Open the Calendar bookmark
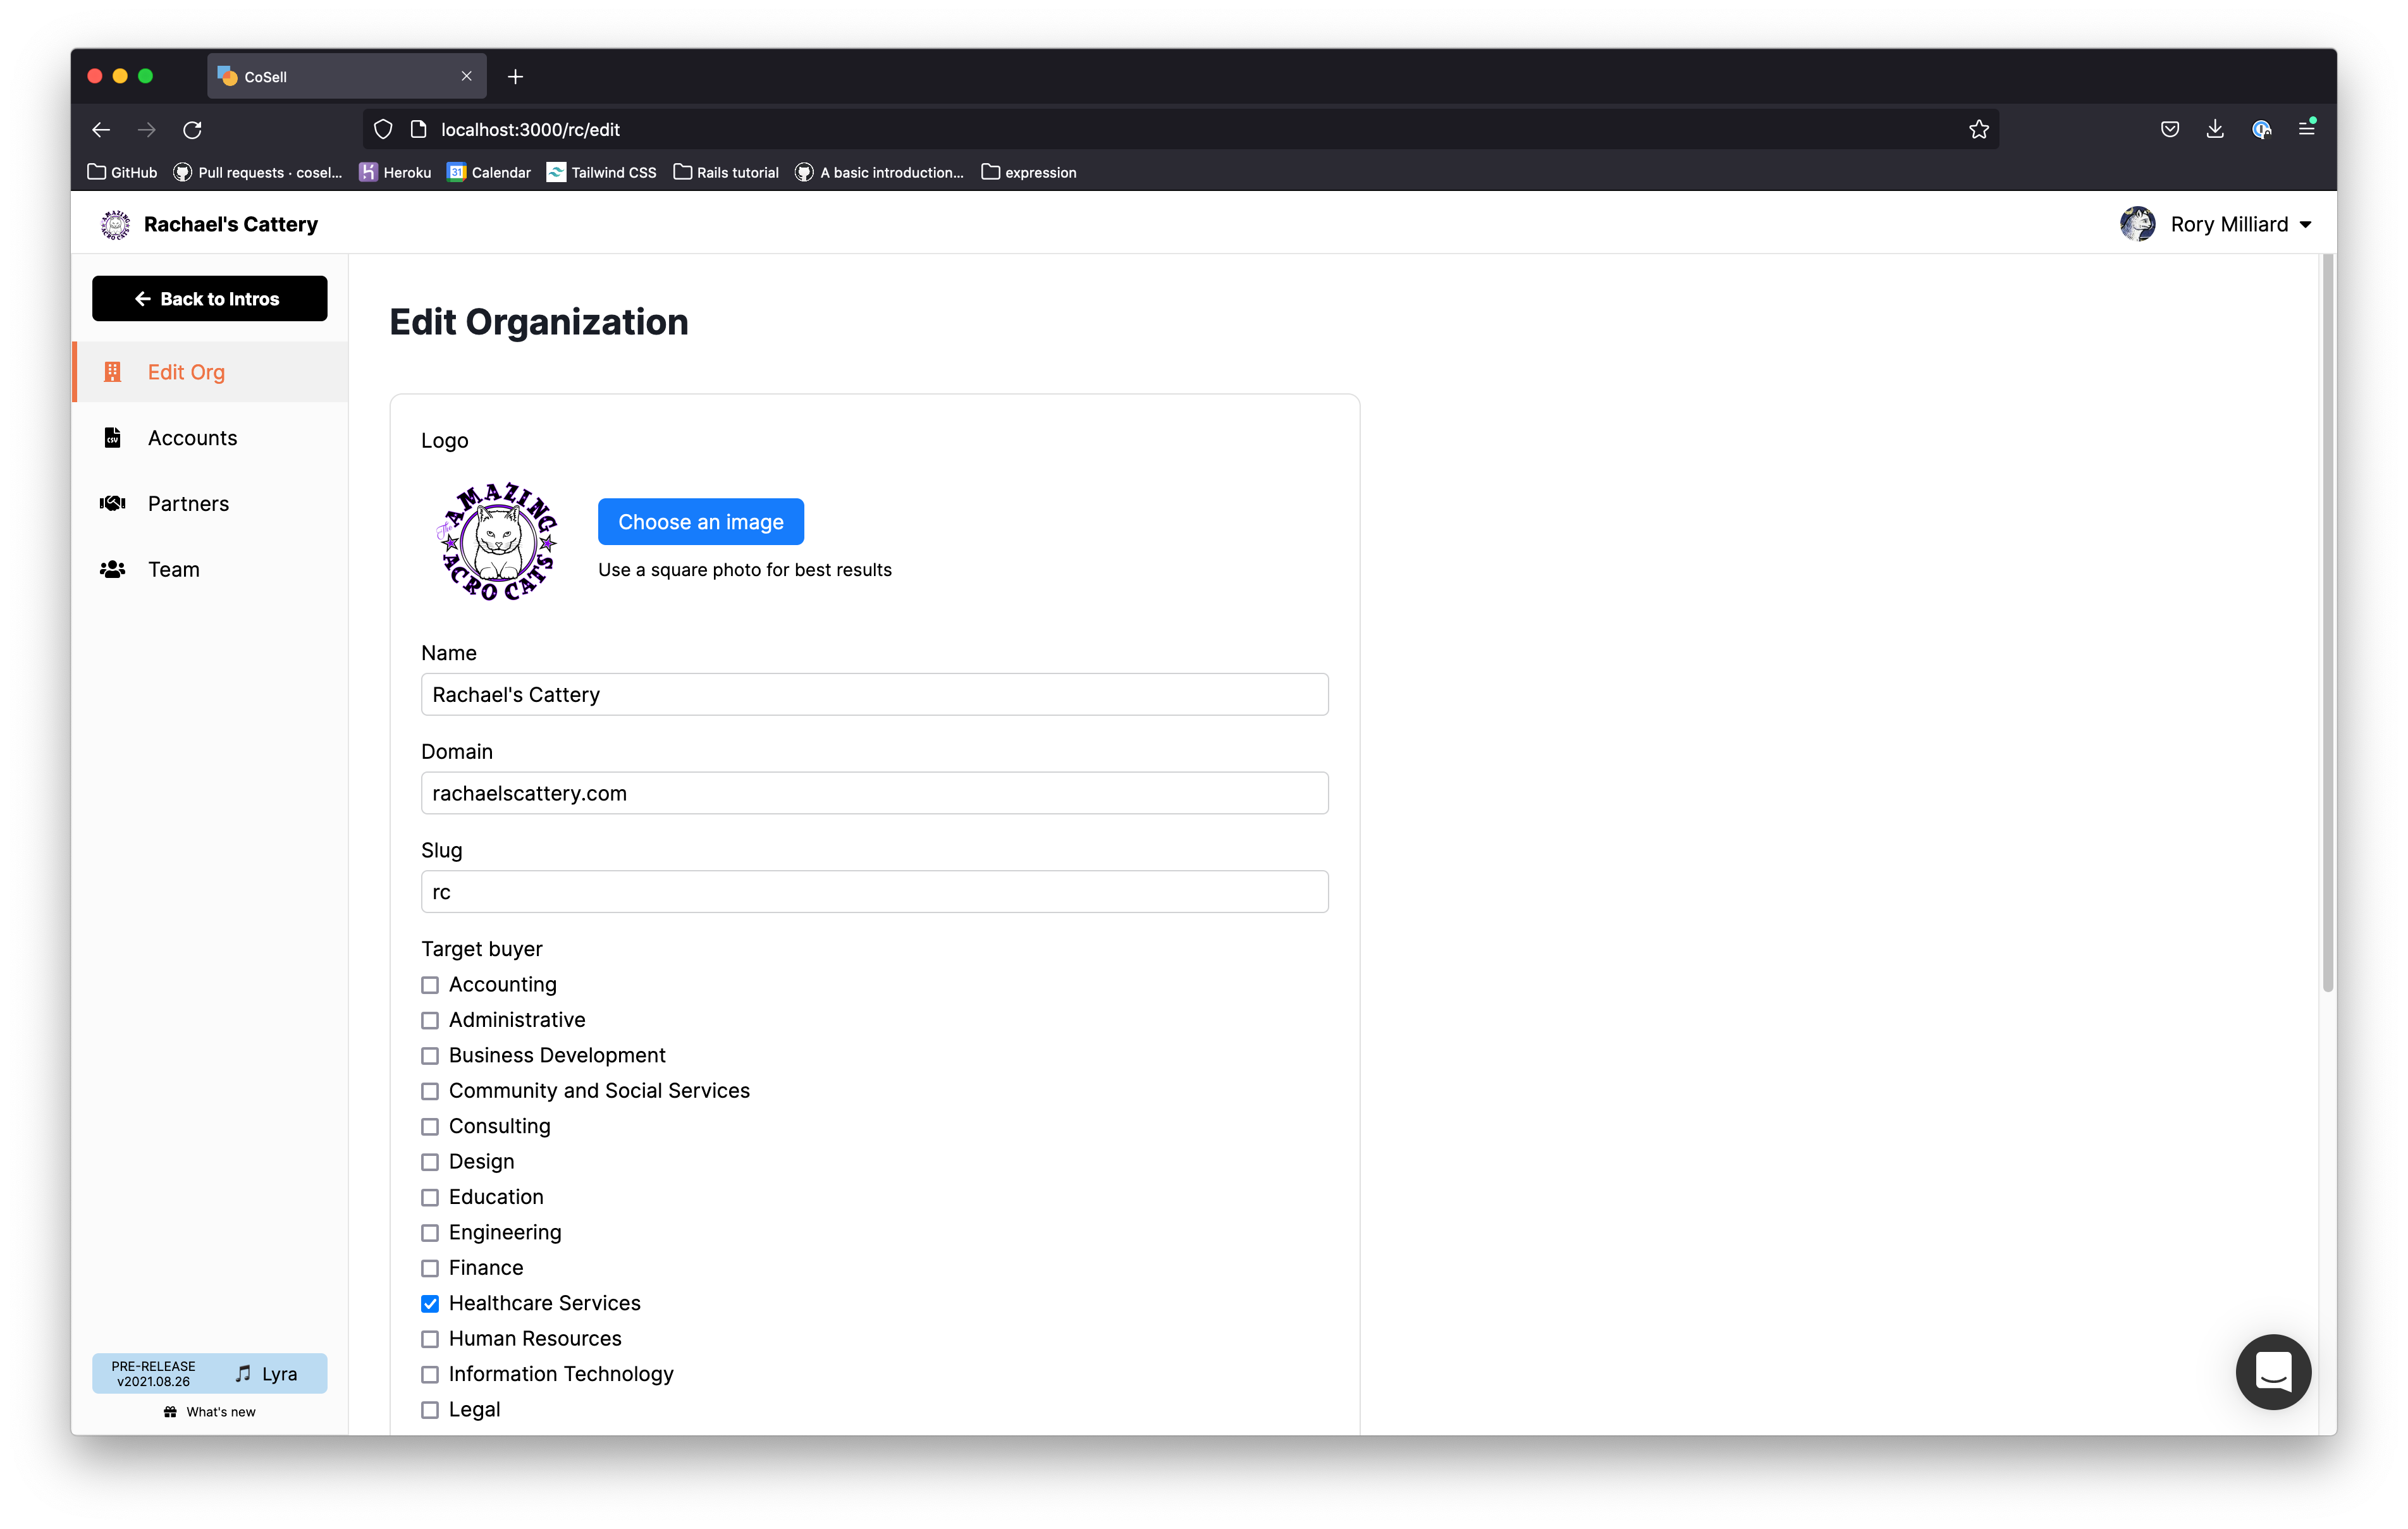 pos(489,173)
